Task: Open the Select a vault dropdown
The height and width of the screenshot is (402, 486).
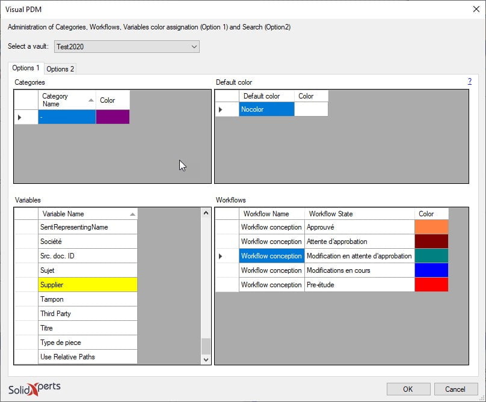Action: point(127,47)
